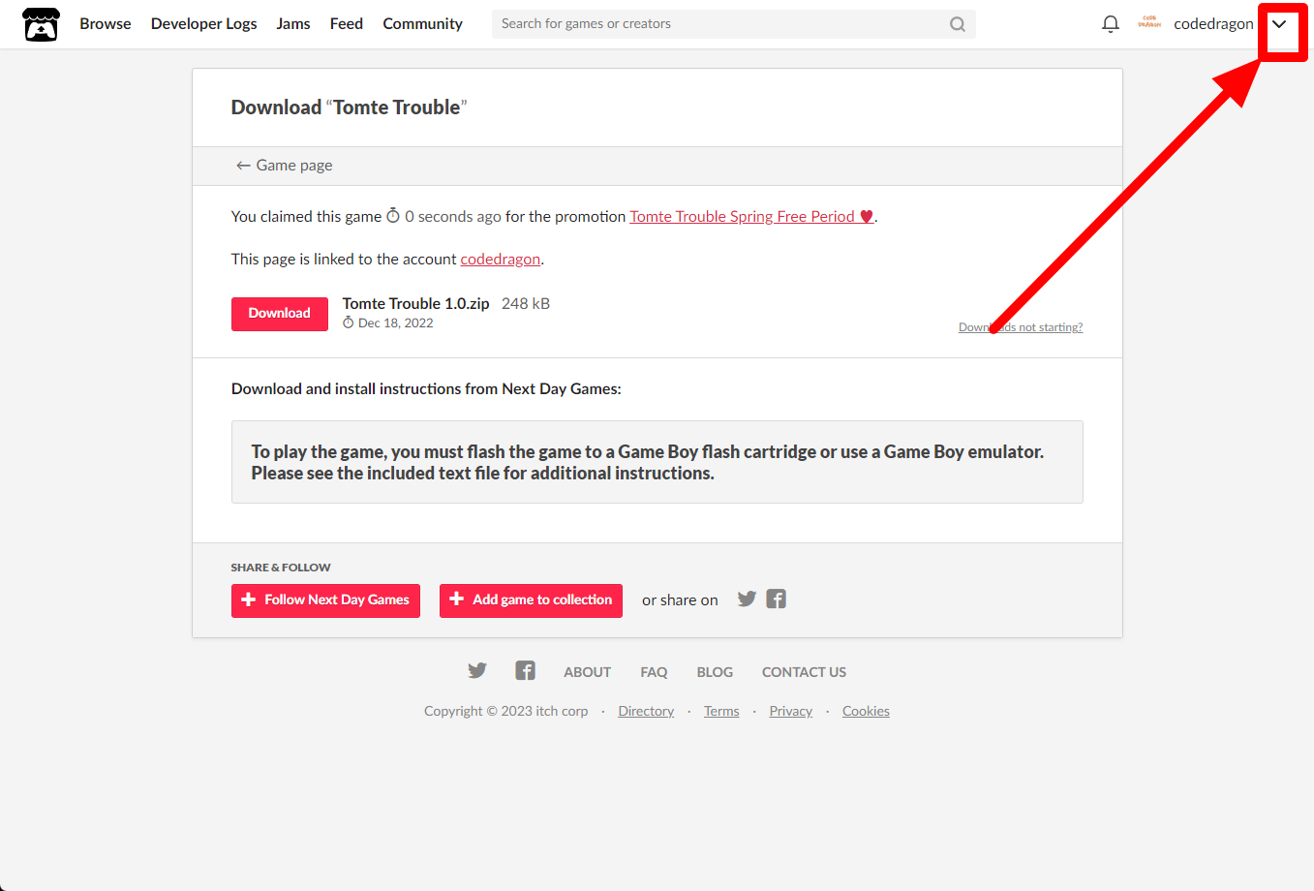Screen dimensions: 1314x891
Task: Open the ABOUT footer link
Action: click(588, 672)
